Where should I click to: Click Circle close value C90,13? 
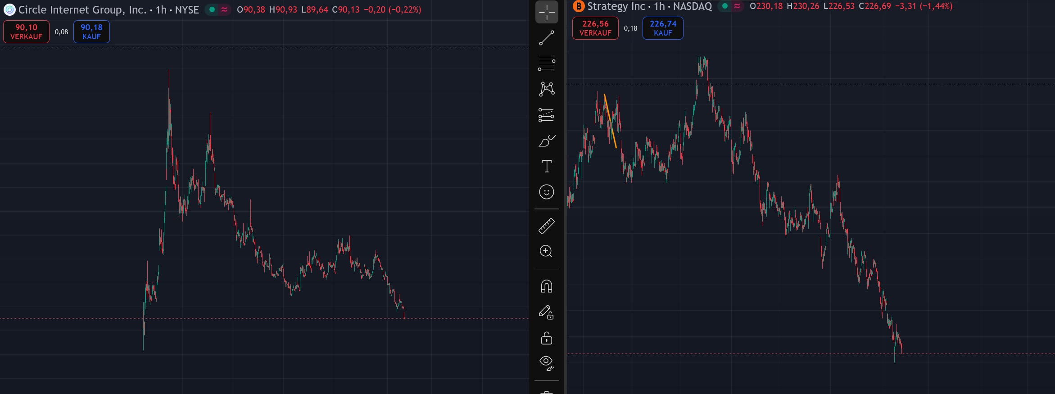(346, 9)
